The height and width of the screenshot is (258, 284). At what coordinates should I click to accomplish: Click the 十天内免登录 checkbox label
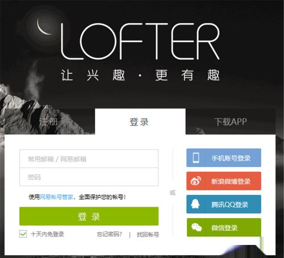point(47,234)
